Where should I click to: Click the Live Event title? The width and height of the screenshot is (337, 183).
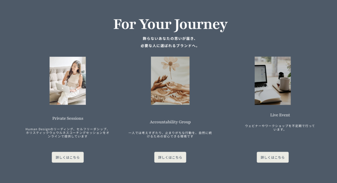[280, 115]
